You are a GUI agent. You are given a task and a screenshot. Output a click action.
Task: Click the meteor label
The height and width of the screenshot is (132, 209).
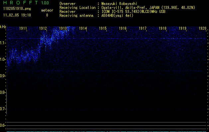[47, 10]
